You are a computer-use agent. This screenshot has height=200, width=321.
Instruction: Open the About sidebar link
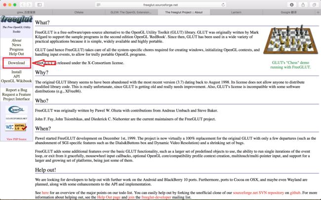(16, 40)
